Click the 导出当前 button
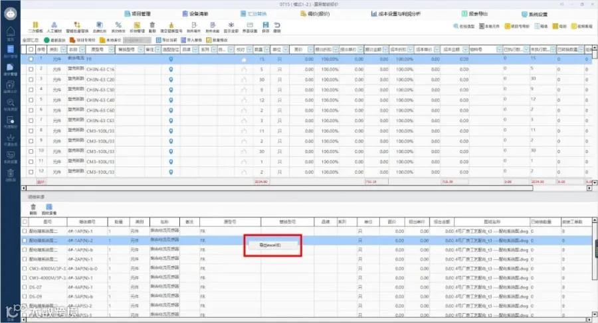This screenshot has width=598, height=323. [166, 40]
